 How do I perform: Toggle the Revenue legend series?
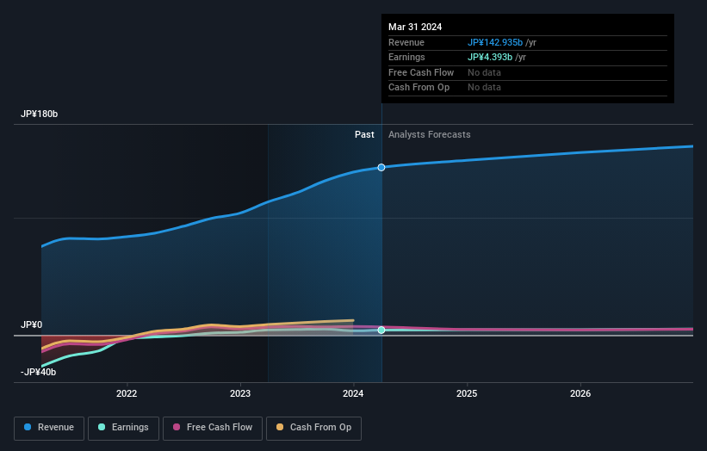(x=49, y=428)
